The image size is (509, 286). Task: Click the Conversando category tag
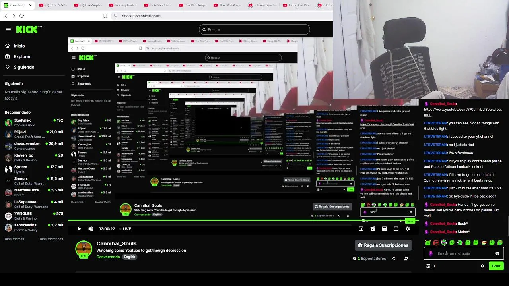(108, 257)
